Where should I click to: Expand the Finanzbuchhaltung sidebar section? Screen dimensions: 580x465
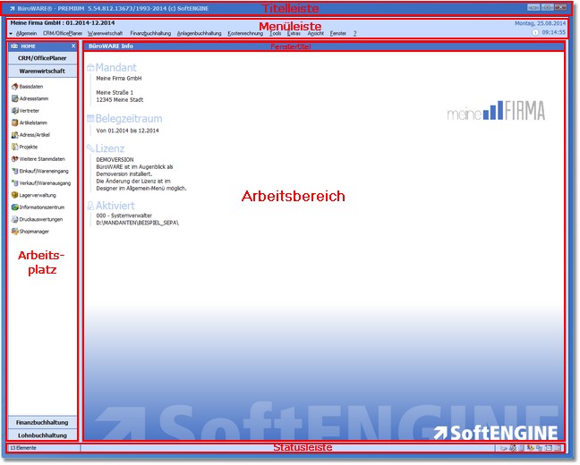42,422
